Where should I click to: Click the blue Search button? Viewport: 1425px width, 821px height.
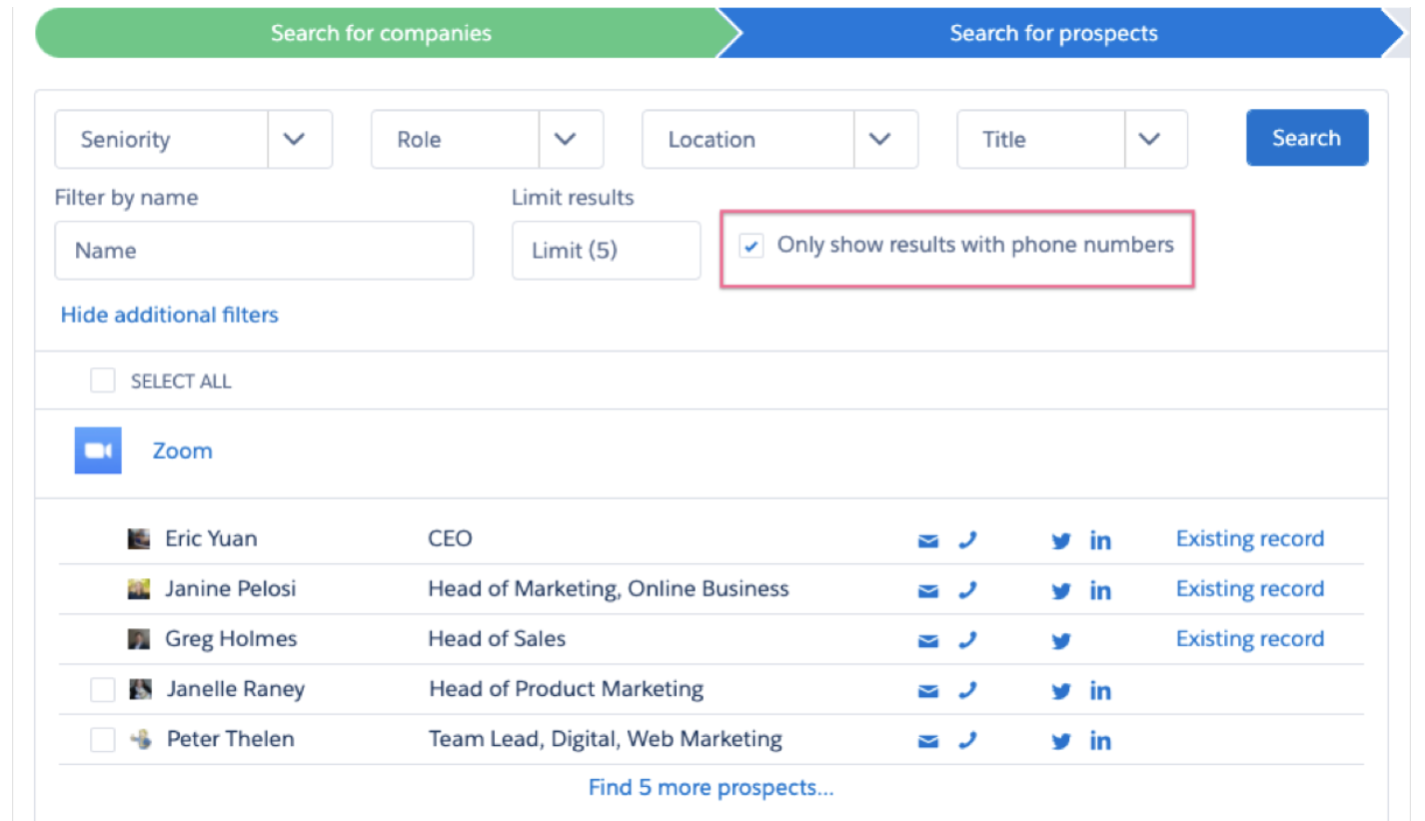pyautogui.click(x=1306, y=138)
